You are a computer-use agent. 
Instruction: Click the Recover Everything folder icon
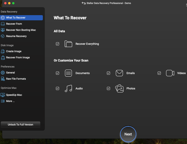pyautogui.click(x=68, y=44)
